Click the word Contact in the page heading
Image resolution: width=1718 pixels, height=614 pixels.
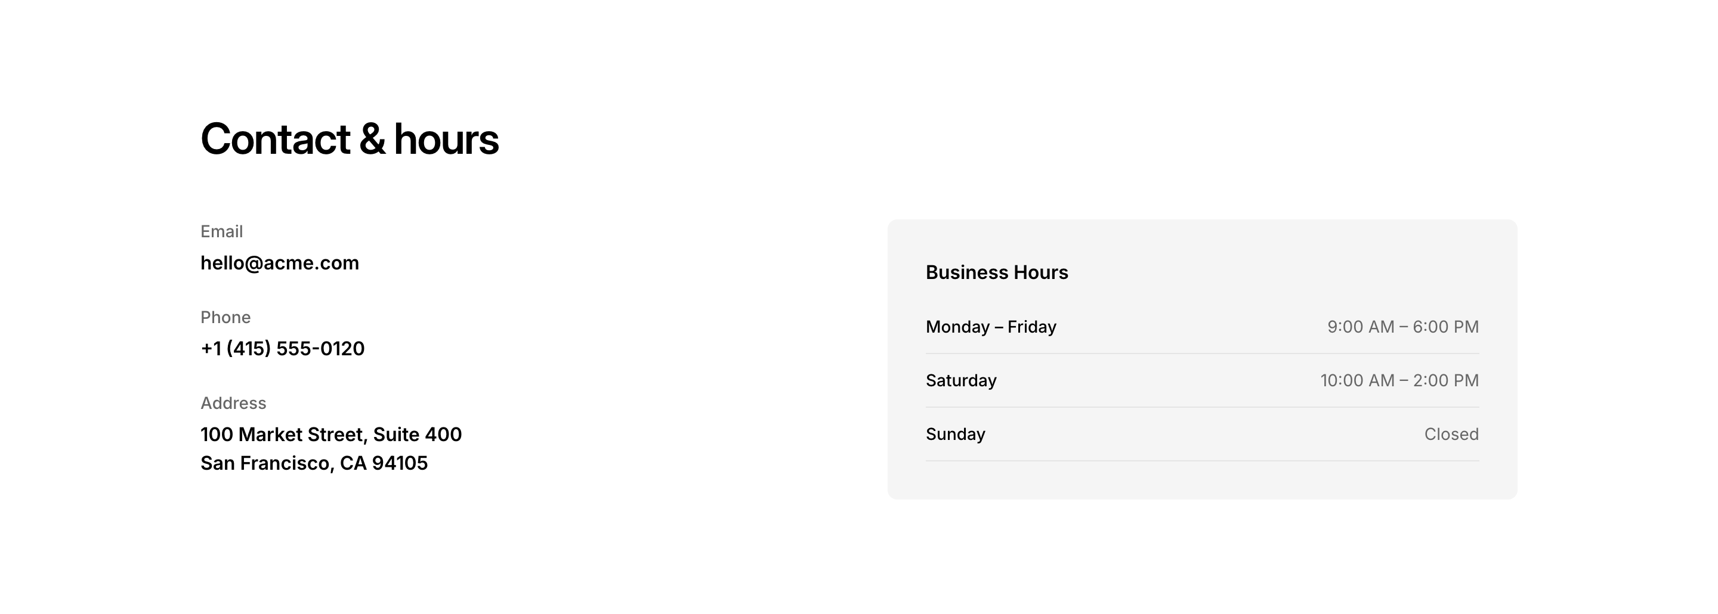(x=276, y=139)
